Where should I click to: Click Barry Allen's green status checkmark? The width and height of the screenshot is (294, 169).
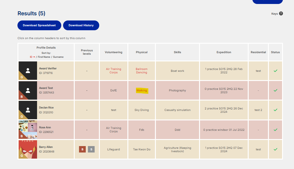(275, 149)
